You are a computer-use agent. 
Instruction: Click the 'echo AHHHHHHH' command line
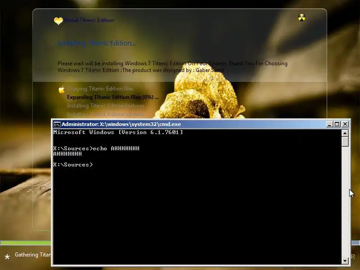point(96,148)
